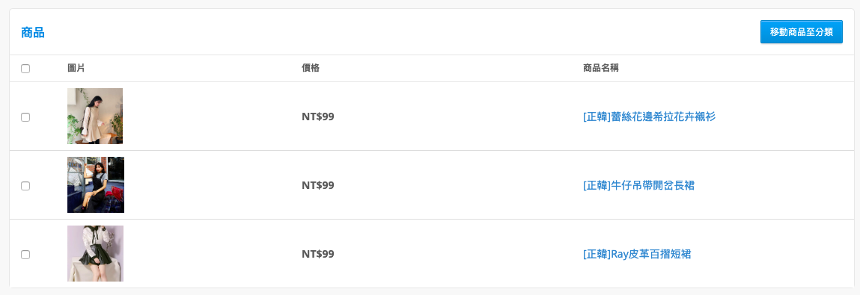Open the 蕾絲花邊希拉花卉襯衫 product thumbnail
The width and height of the screenshot is (860, 295).
tap(95, 116)
